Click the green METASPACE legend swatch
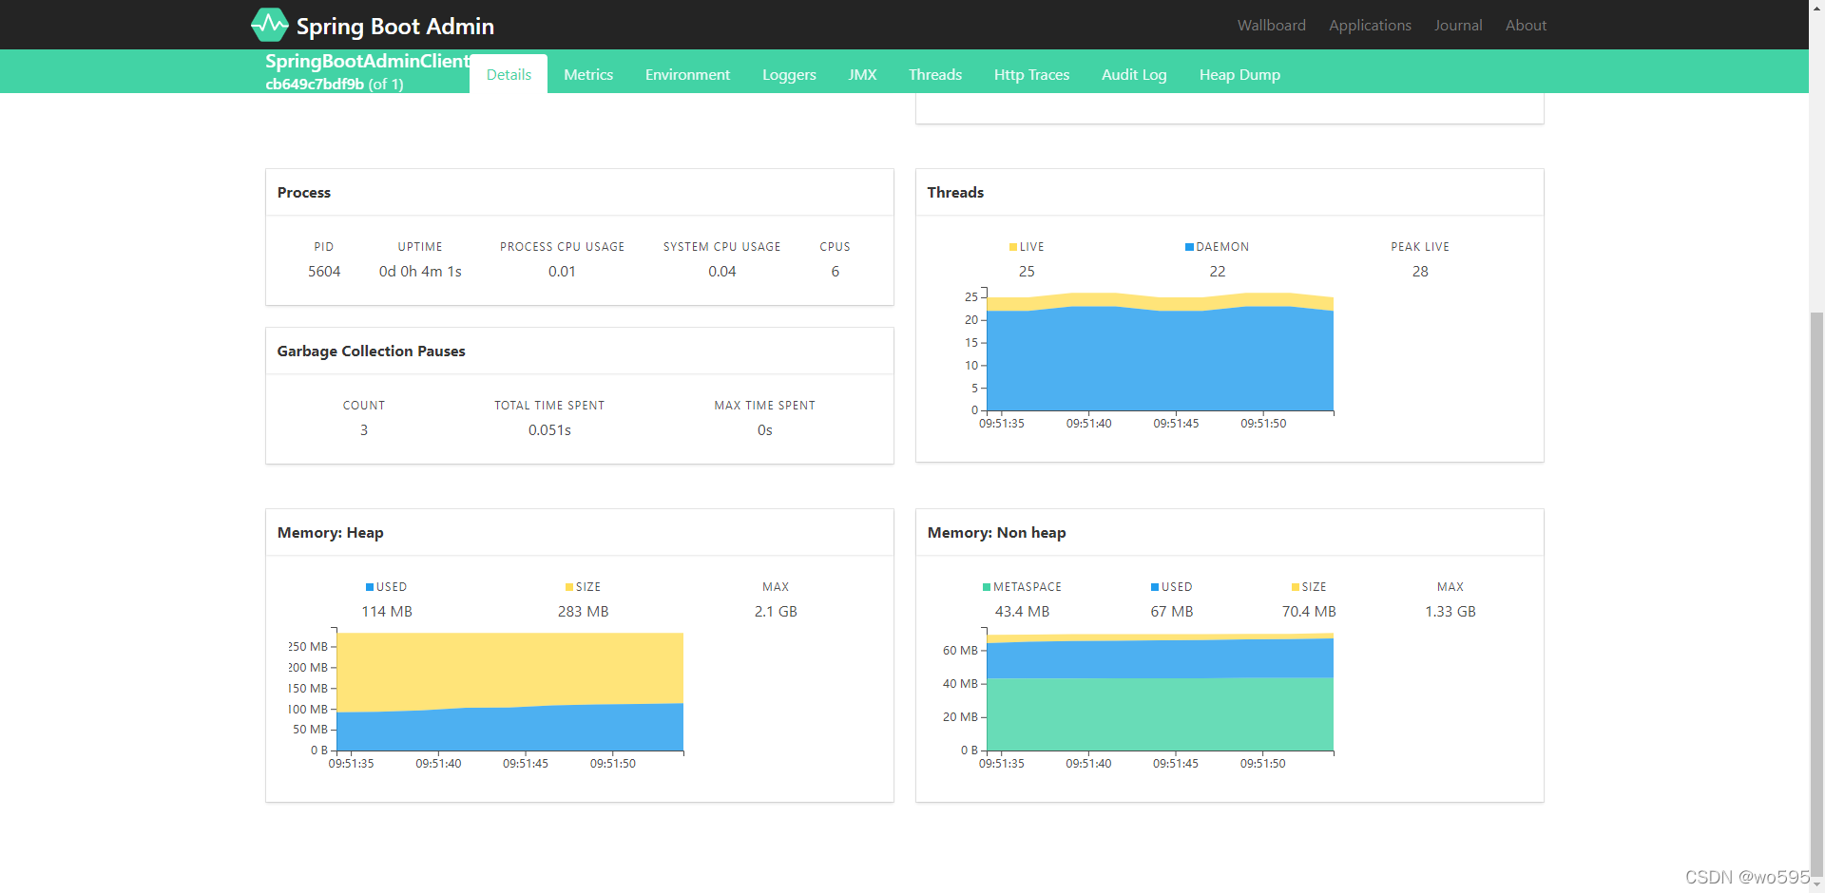1825x893 pixels. click(987, 587)
